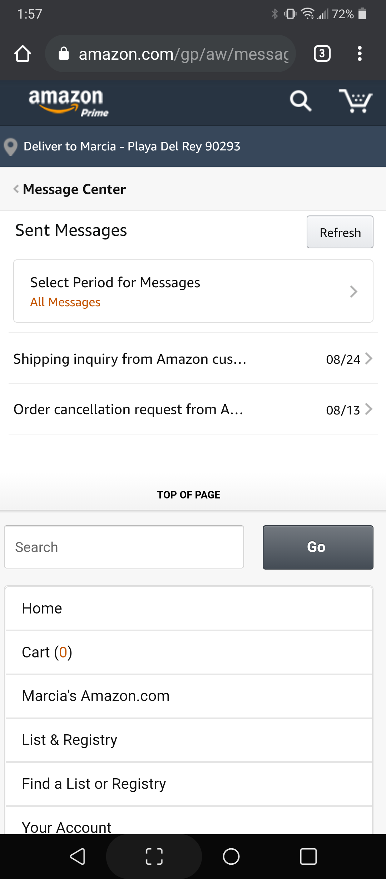The image size is (386, 879).
Task: Expand Select Period for Messages
Action: point(193,291)
